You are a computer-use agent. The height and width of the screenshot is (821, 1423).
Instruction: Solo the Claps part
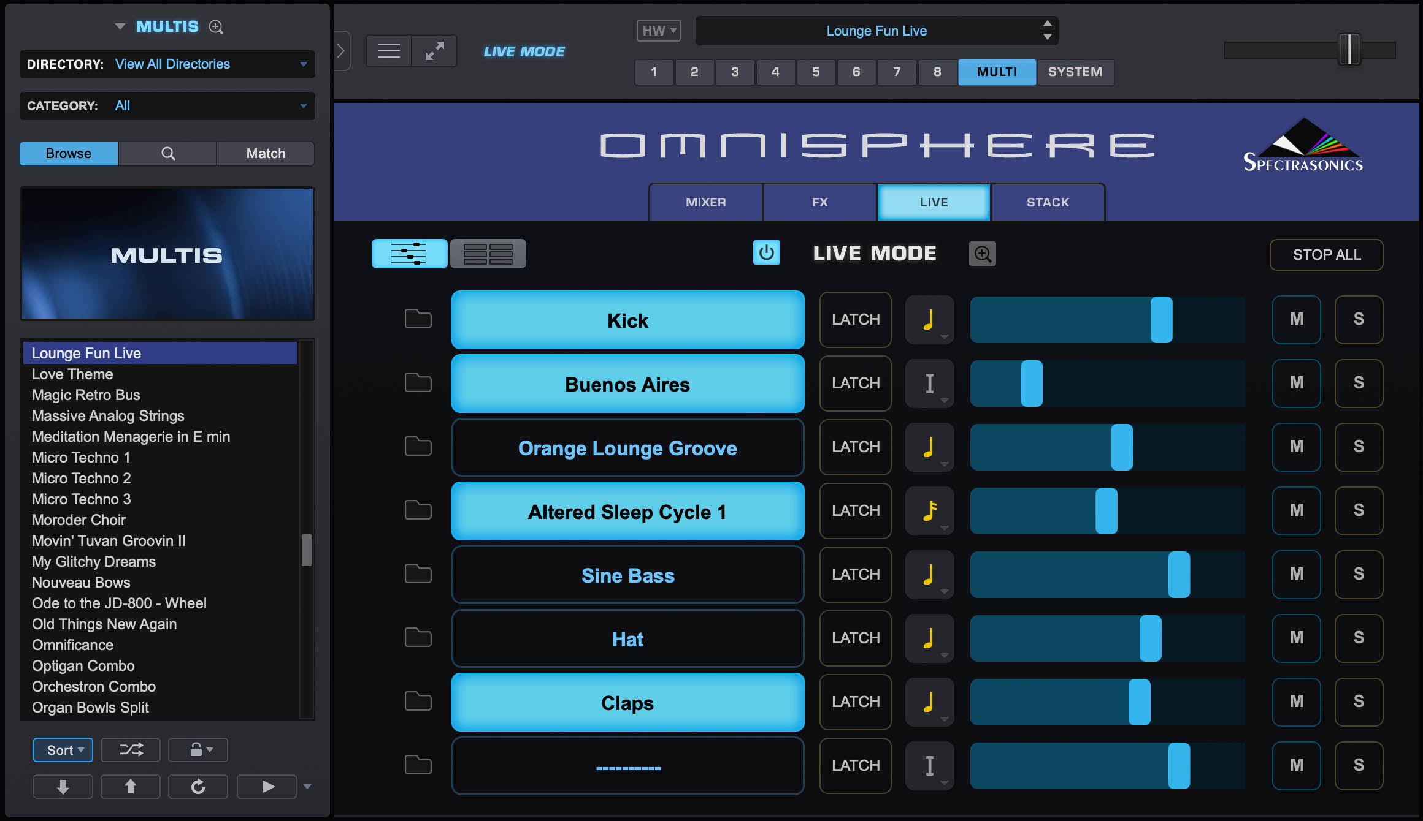tap(1359, 702)
